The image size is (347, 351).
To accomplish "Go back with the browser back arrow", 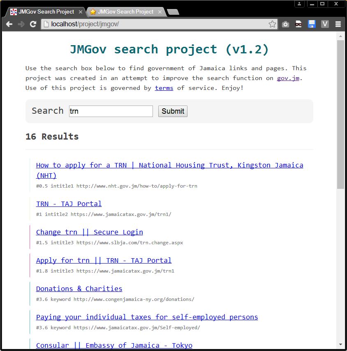I will coord(9,24).
